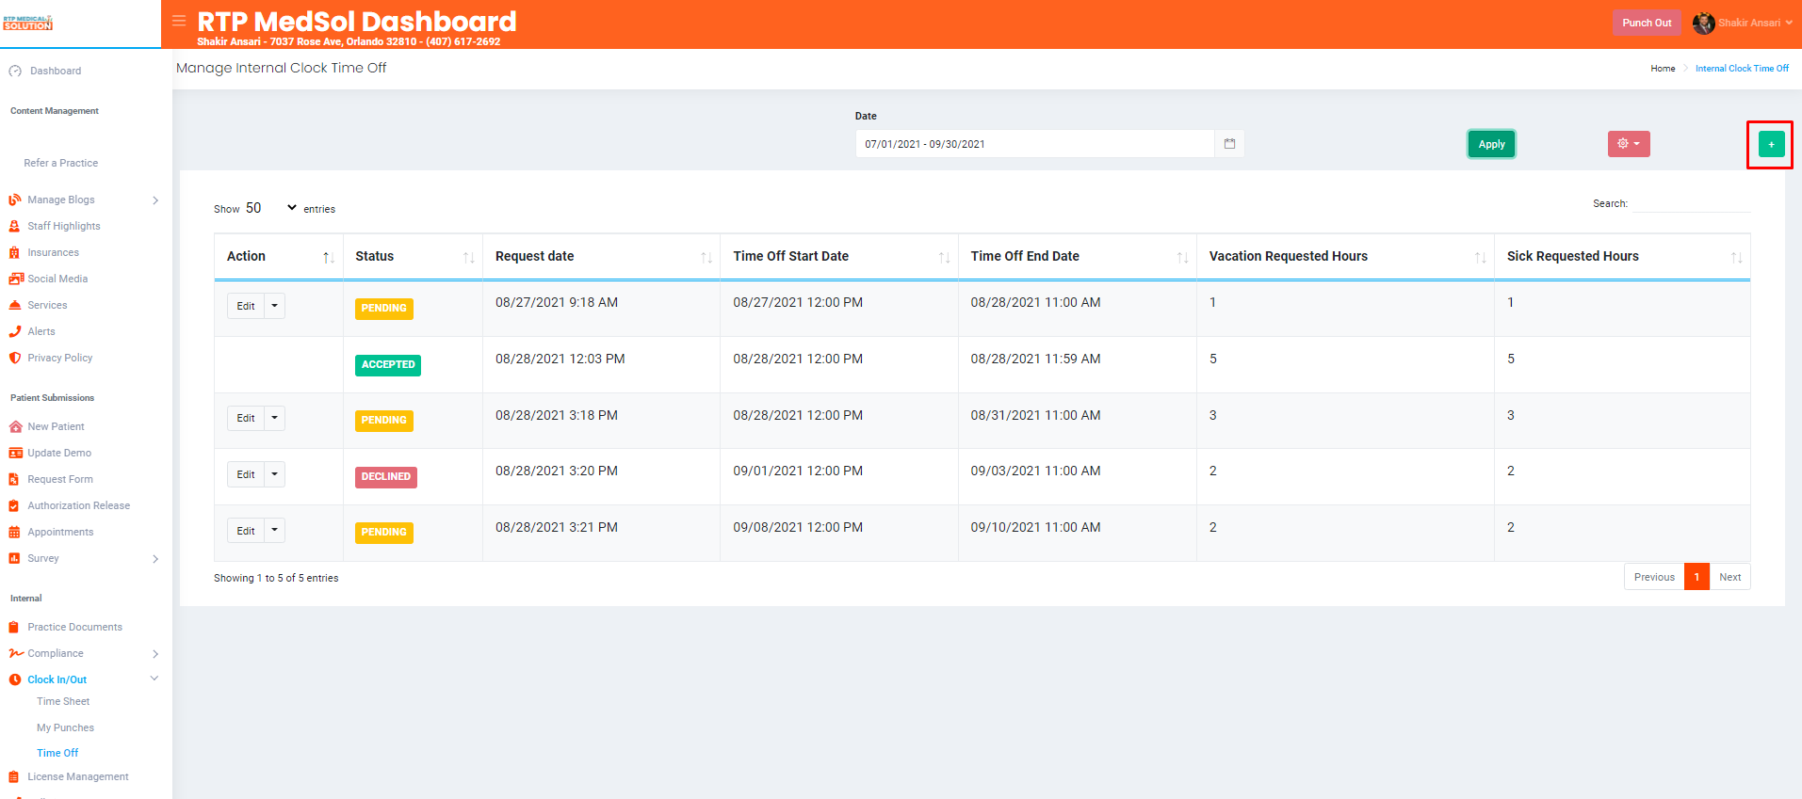The width and height of the screenshot is (1802, 799).
Task: Click the Practice Documents icon
Action: click(x=15, y=627)
